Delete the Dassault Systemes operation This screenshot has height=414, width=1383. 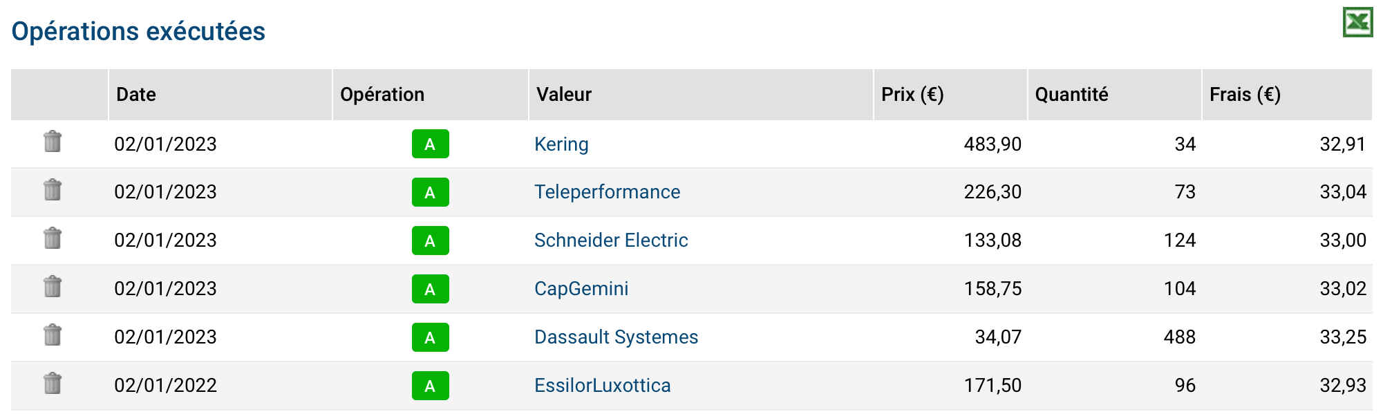coord(53,335)
